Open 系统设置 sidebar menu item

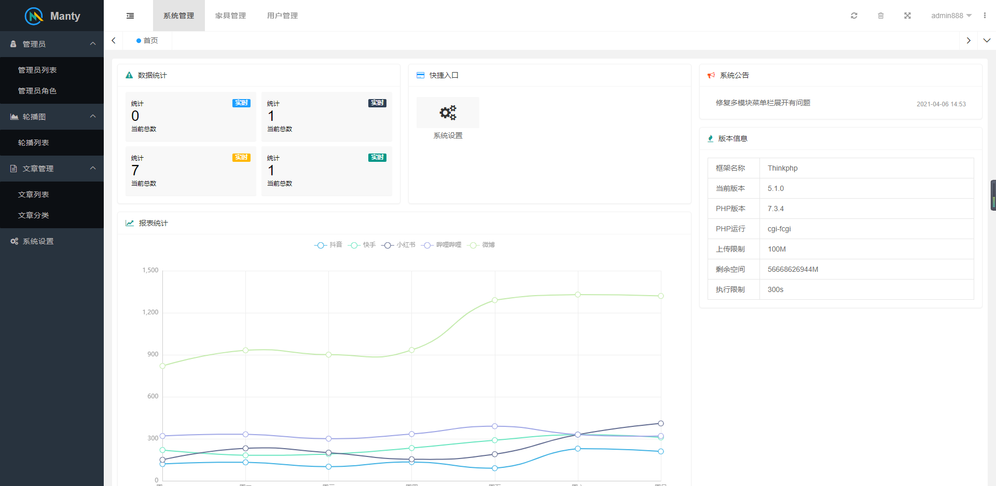[x=52, y=241]
